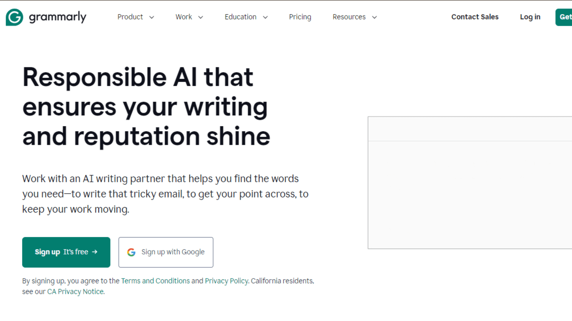Click the Resources chevron arrow
This screenshot has height=321, width=572.
pyautogui.click(x=374, y=17)
